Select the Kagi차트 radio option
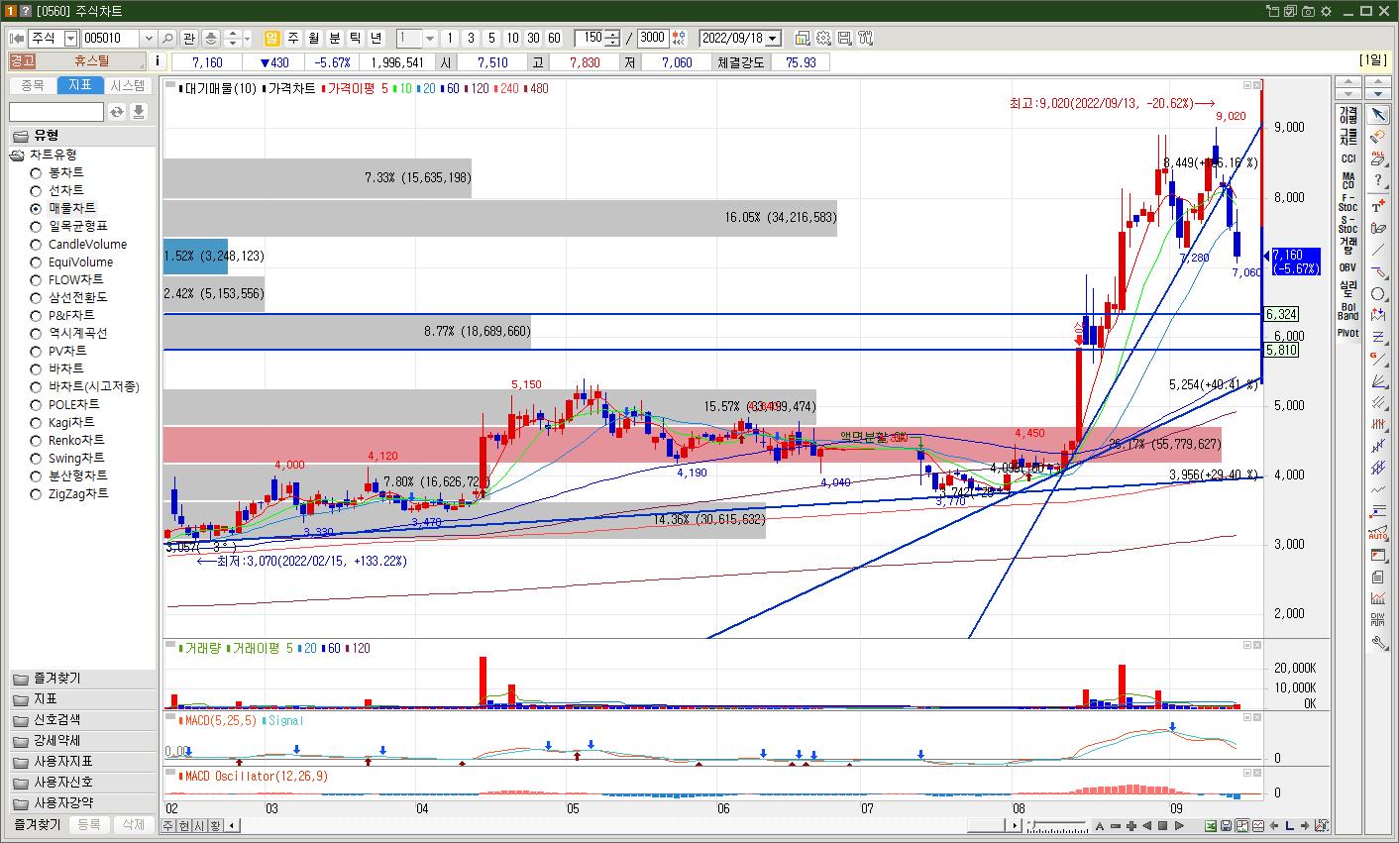Screen dimensions: 1399x843 [36, 422]
